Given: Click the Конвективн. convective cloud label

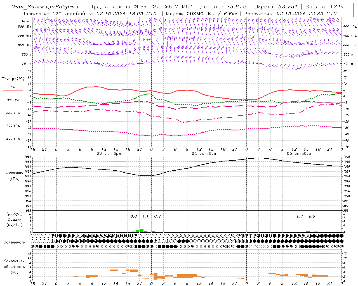Looking at the screenshot, I should point(15,261).
